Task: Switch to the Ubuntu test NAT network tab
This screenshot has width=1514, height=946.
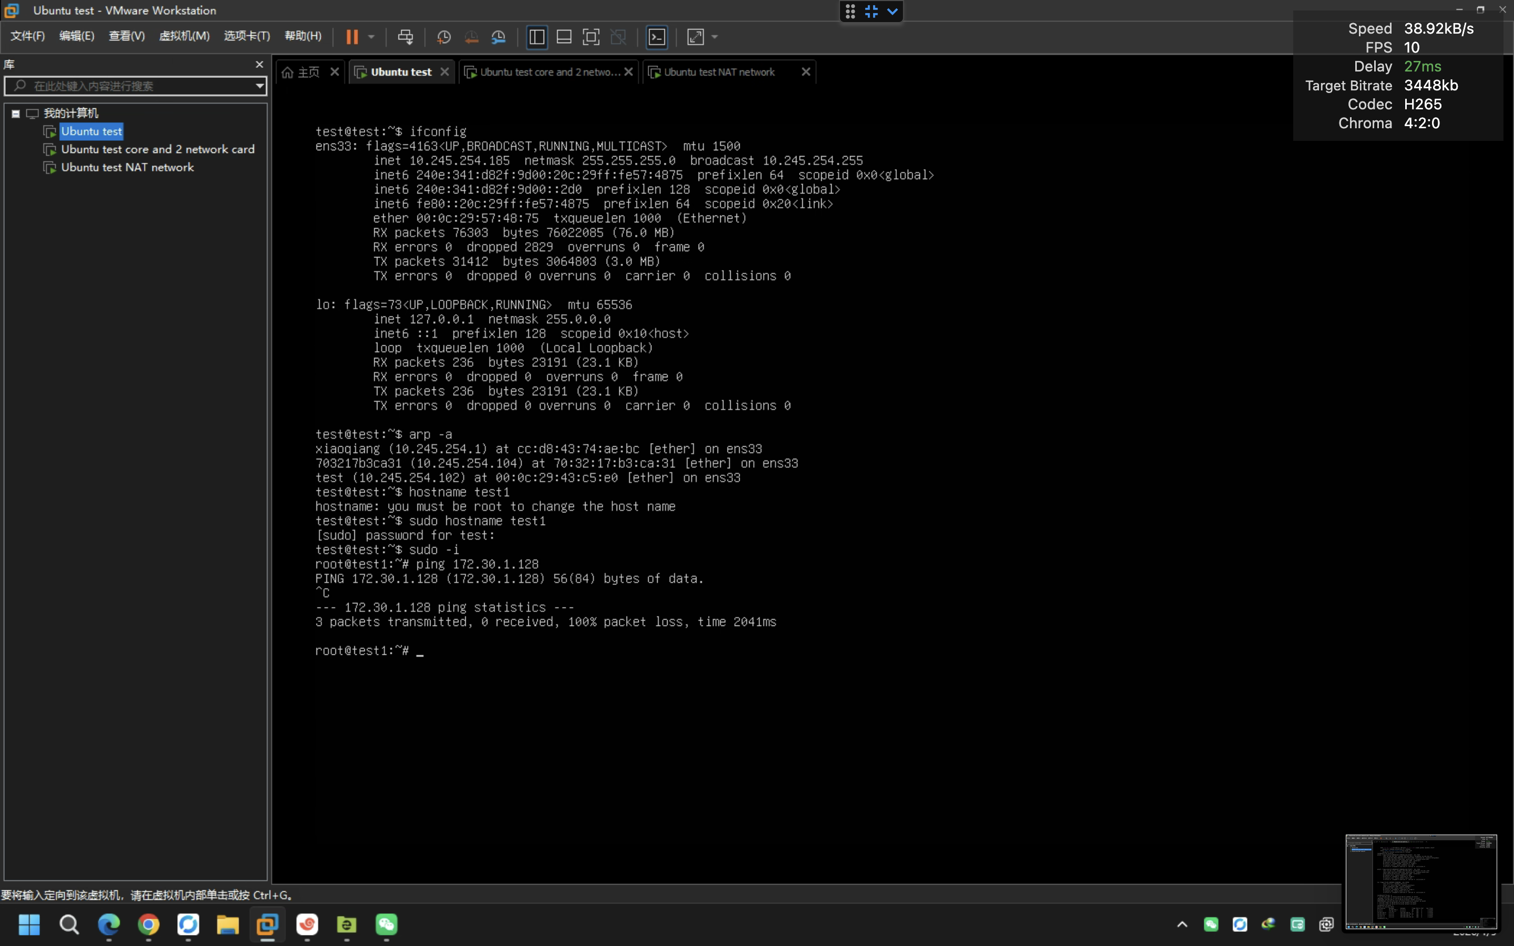Action: click(x=720, y=71)
